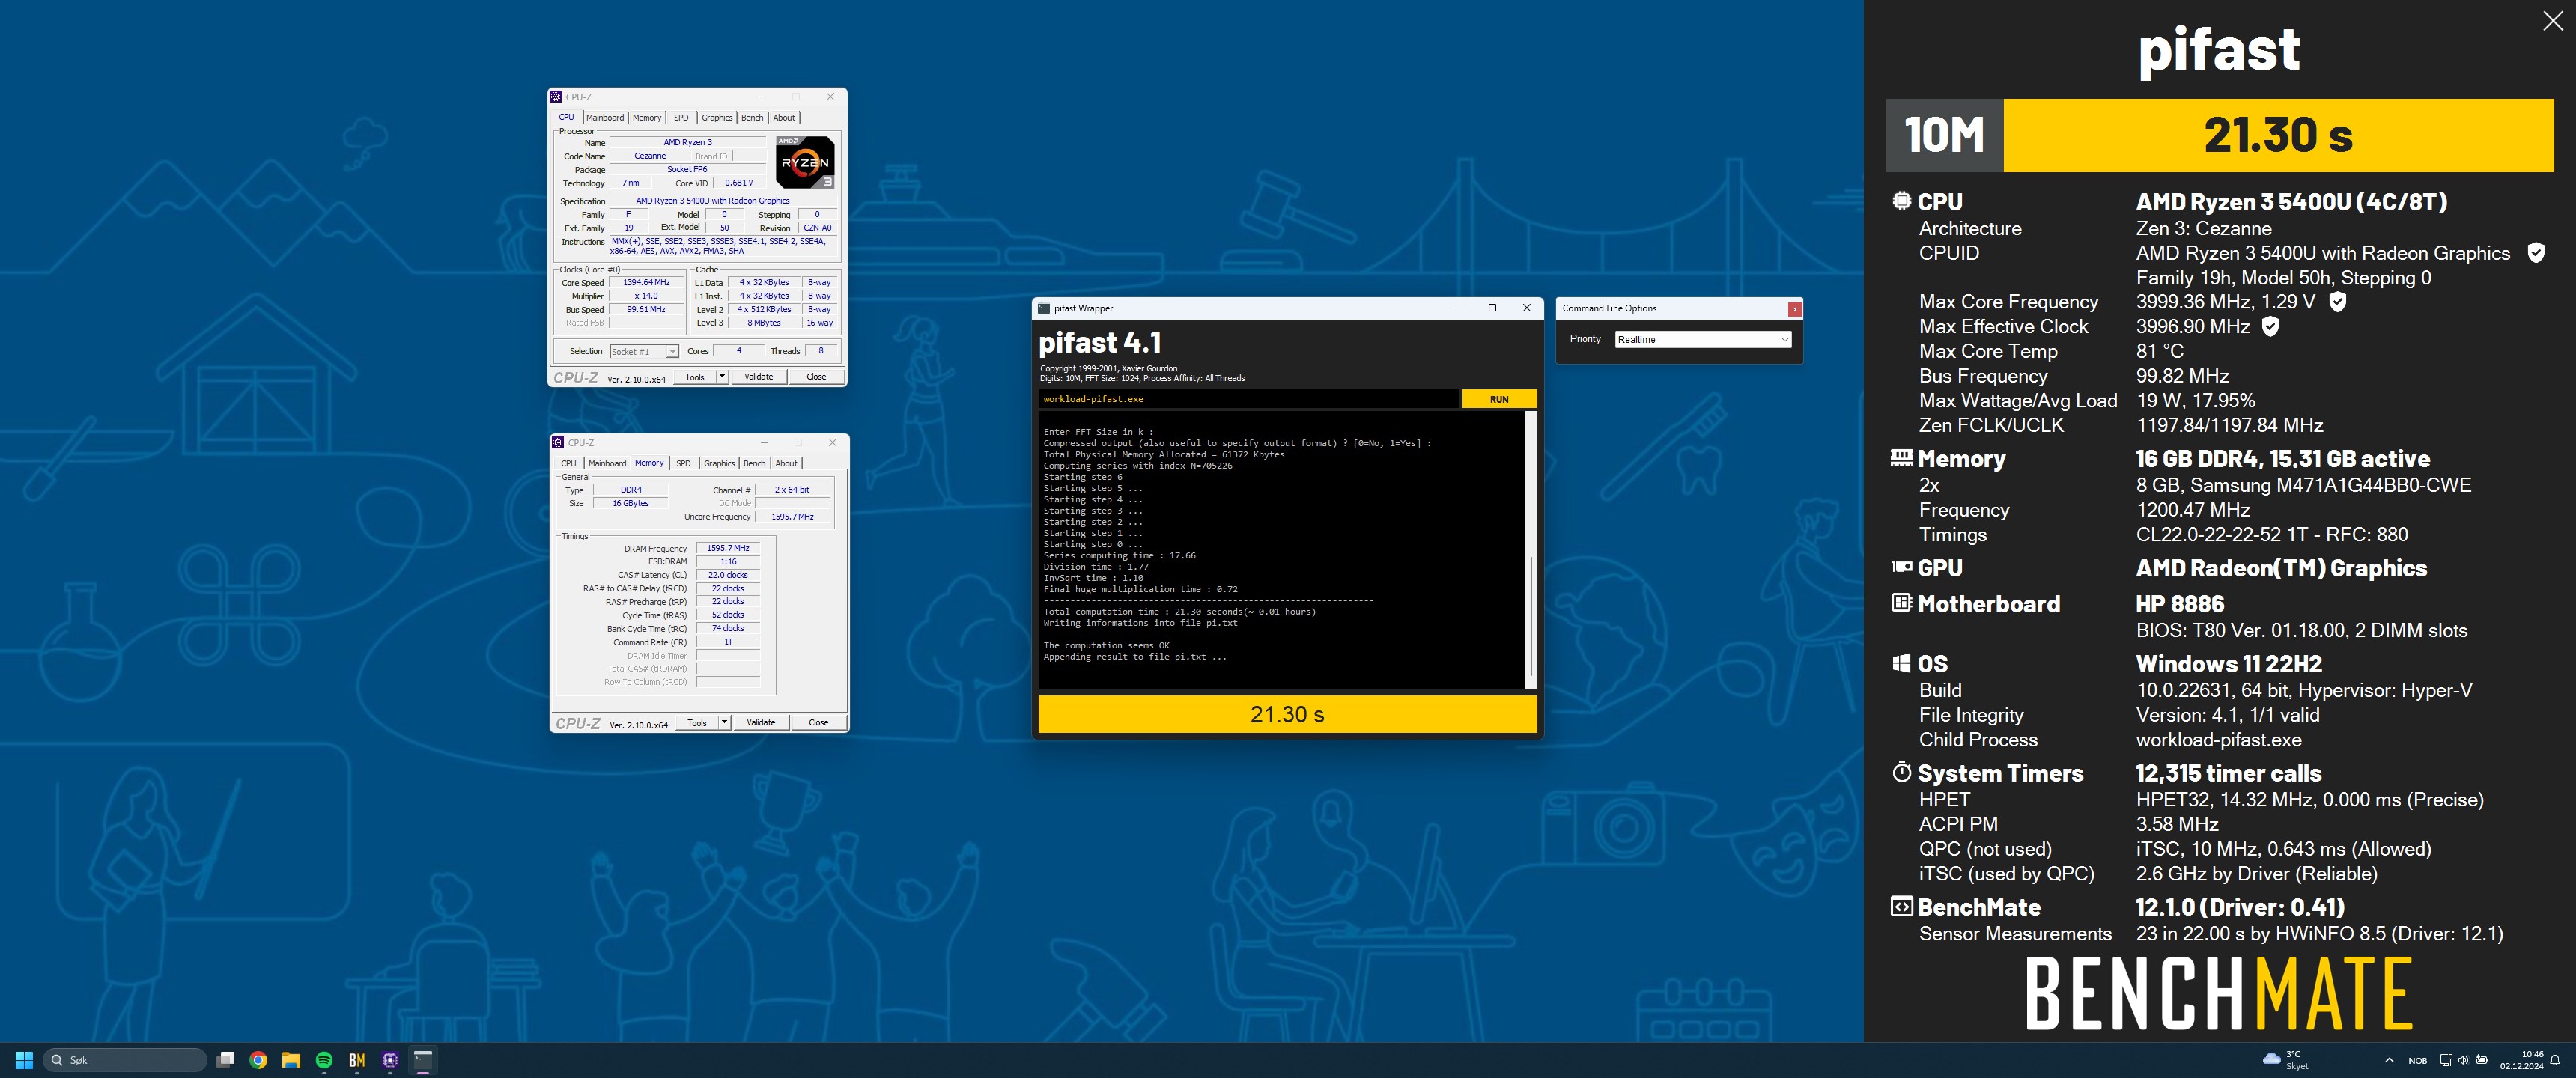Switch to Bench tab in upper CPU-Z window
The image size is (2576, 1078).
click(x=752, y=117)
